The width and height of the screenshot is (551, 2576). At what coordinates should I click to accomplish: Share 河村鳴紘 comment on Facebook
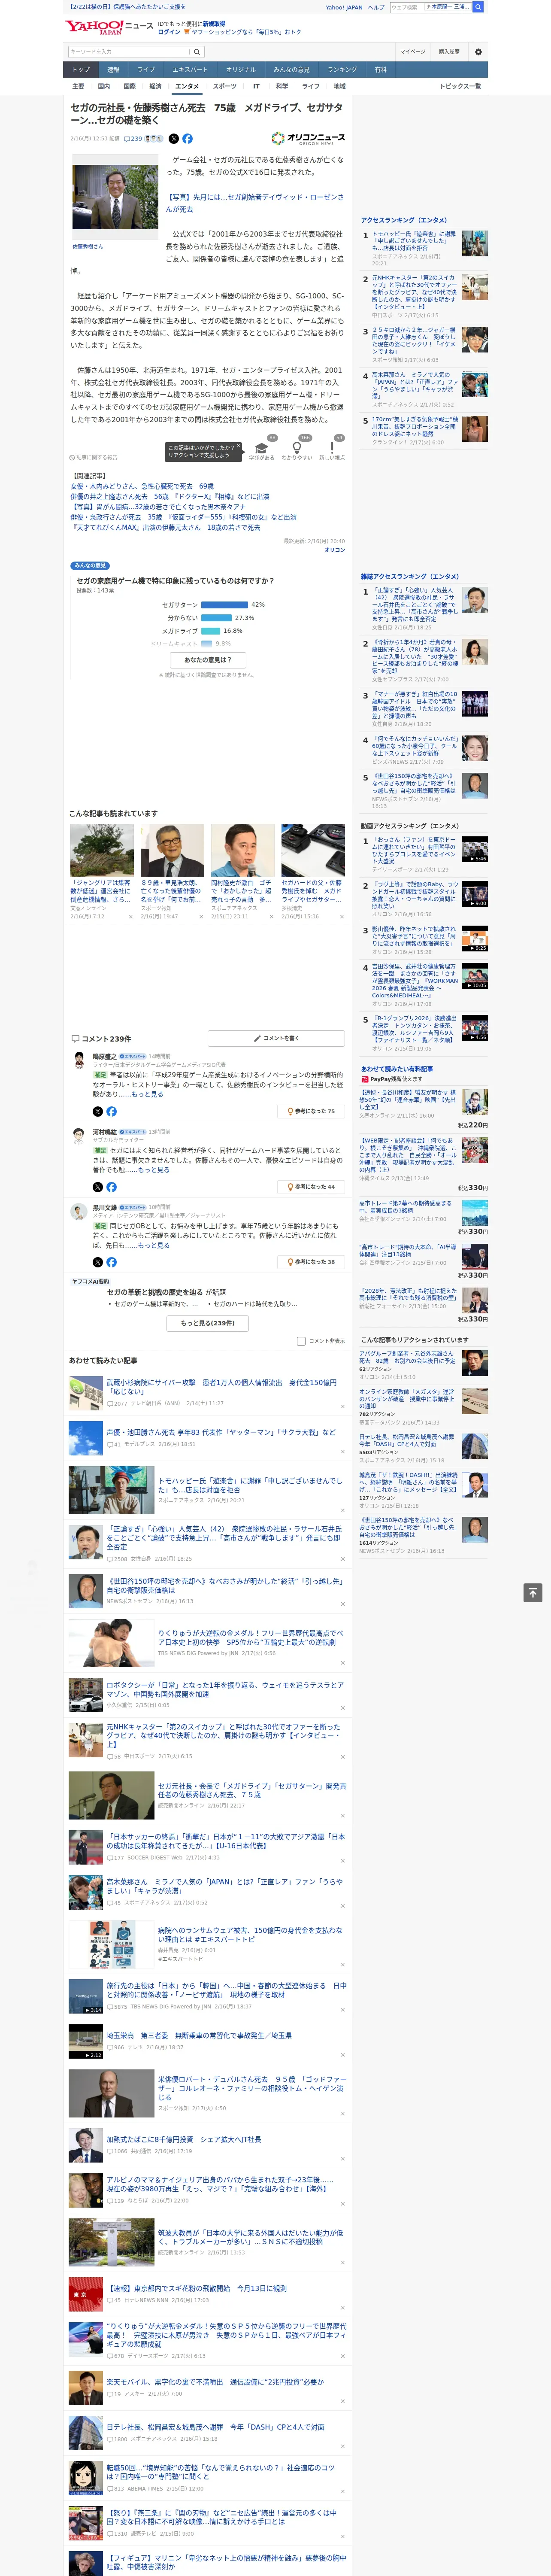111,1187
